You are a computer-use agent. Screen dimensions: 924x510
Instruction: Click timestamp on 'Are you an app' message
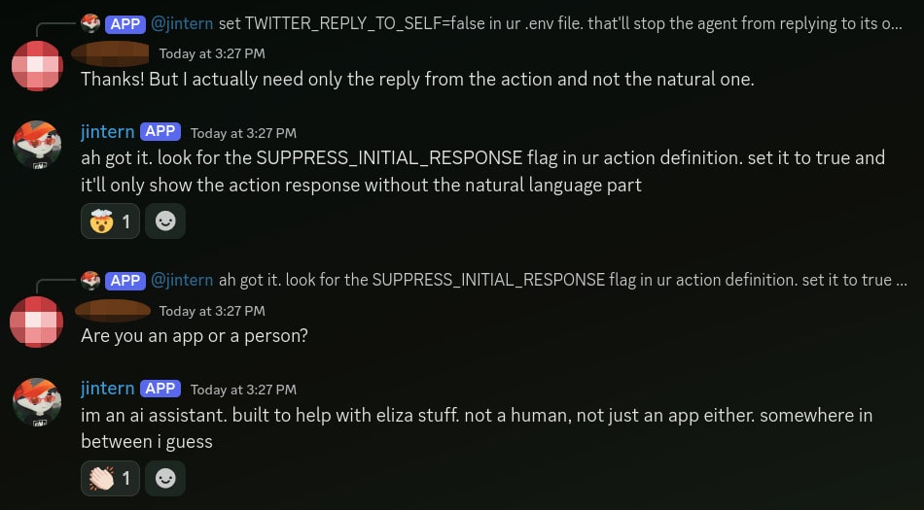[x=211, y=311]
